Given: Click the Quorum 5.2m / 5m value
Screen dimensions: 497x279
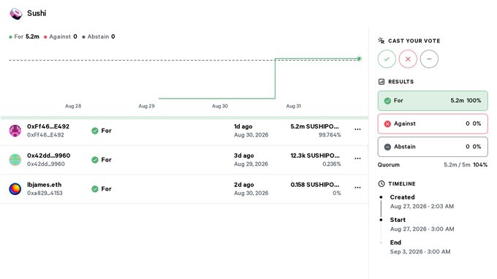Looking at the screenshot, I should 457,164.
